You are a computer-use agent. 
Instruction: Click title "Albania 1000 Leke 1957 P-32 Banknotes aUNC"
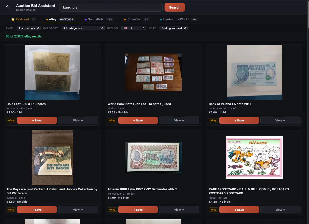(142, 189)
